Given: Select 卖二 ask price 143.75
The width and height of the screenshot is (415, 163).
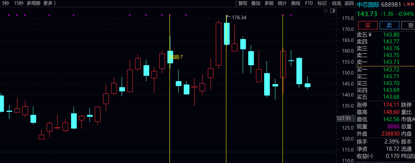Looking at the screenshot, I should [391, 55].
